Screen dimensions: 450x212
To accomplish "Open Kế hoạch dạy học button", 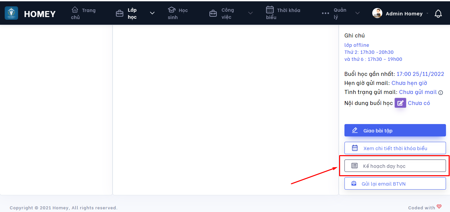I will click(x=395, y=166).
